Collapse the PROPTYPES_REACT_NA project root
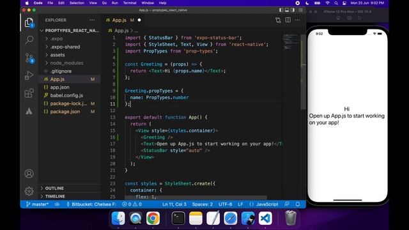 (x=70, y=31)
